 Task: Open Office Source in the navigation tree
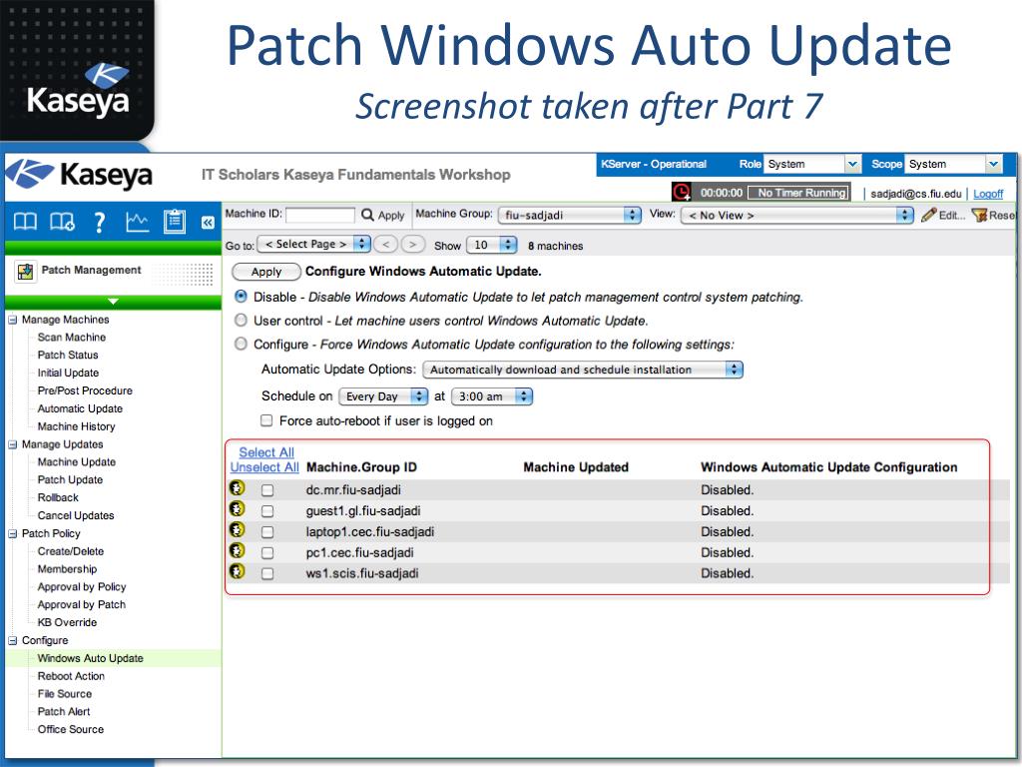click(x=71, y=729)
